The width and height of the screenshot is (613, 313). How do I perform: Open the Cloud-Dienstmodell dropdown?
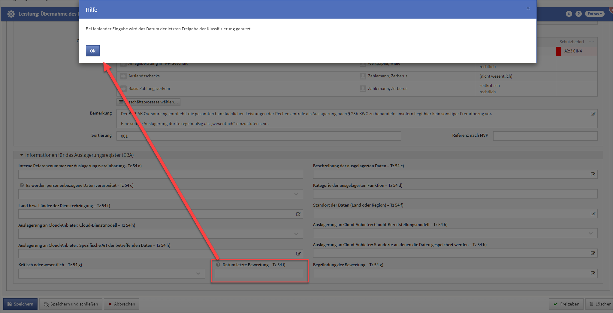point(296,234)
